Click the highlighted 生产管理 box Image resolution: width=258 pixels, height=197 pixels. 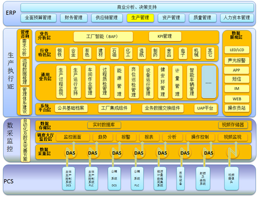(140, 18)
